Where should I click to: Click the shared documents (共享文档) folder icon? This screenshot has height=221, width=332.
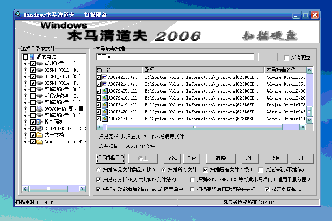pyautogui.click(x=39, y=135)
